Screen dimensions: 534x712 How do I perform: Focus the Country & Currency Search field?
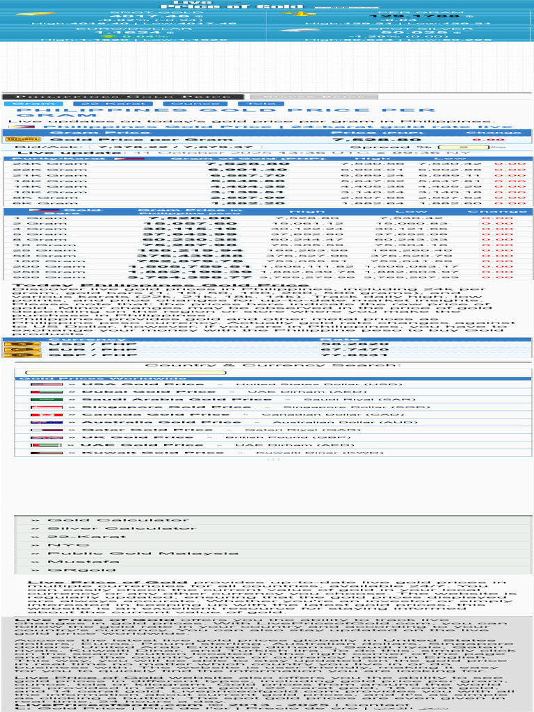125,373
